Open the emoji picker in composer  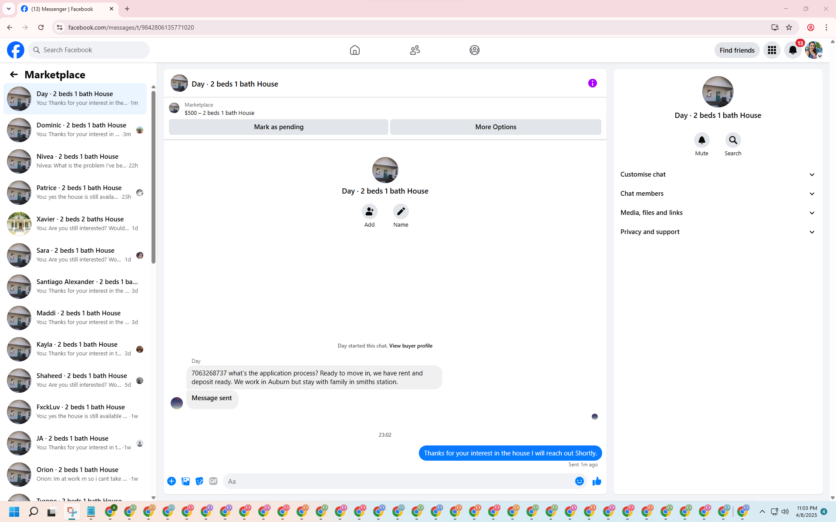tap(579, 481)
